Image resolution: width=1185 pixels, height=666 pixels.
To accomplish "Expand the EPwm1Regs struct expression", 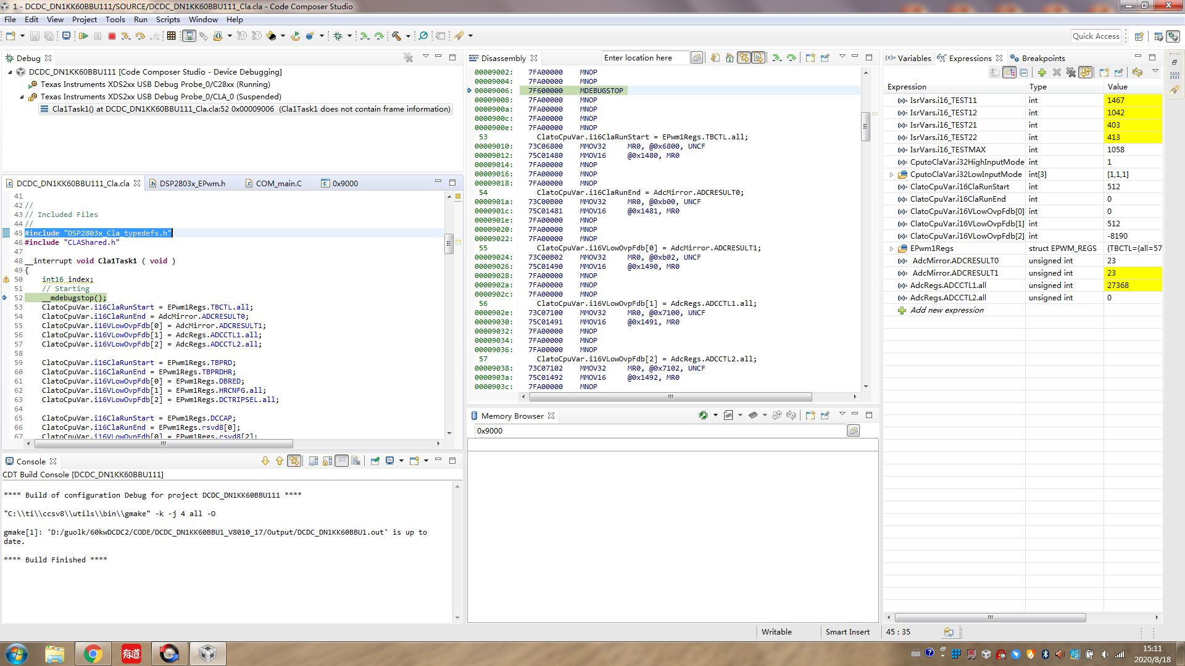I will tap(891, 249).
